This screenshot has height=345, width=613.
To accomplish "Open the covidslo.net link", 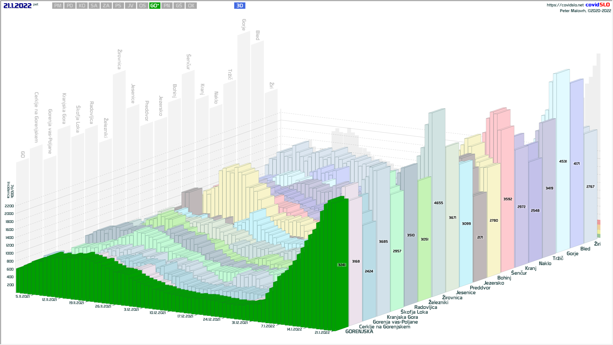I will [565, 5].
